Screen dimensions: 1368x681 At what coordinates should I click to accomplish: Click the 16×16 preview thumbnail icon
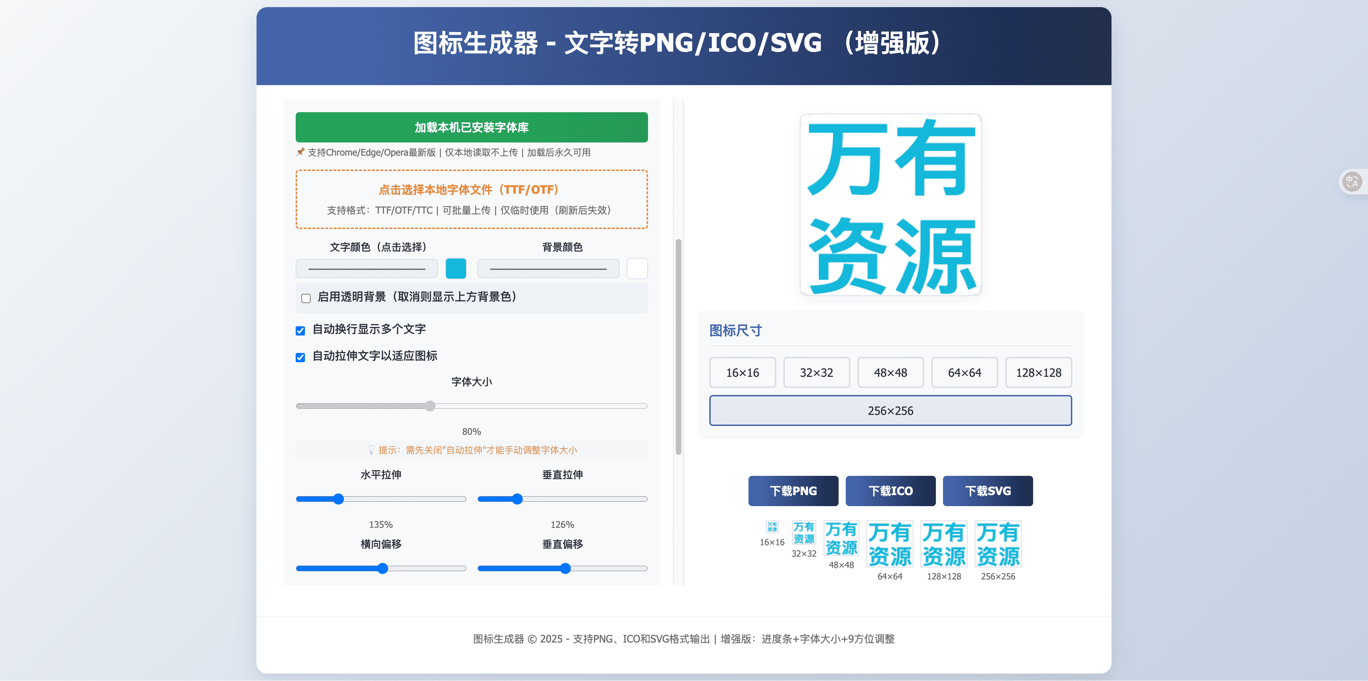772,526
